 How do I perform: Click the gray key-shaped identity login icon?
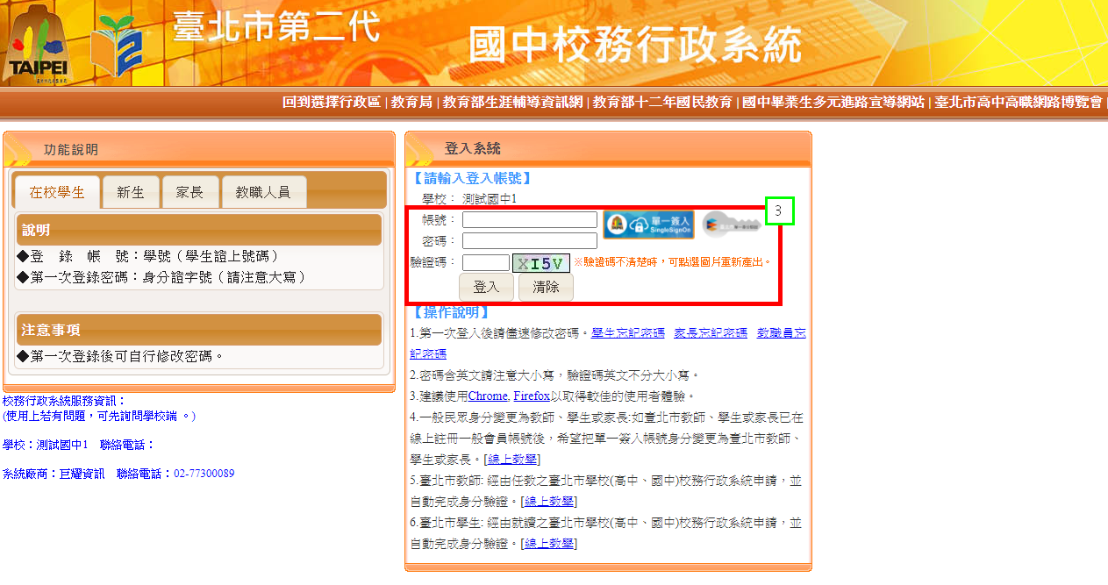pyautogui.click(x=731, y=225)
